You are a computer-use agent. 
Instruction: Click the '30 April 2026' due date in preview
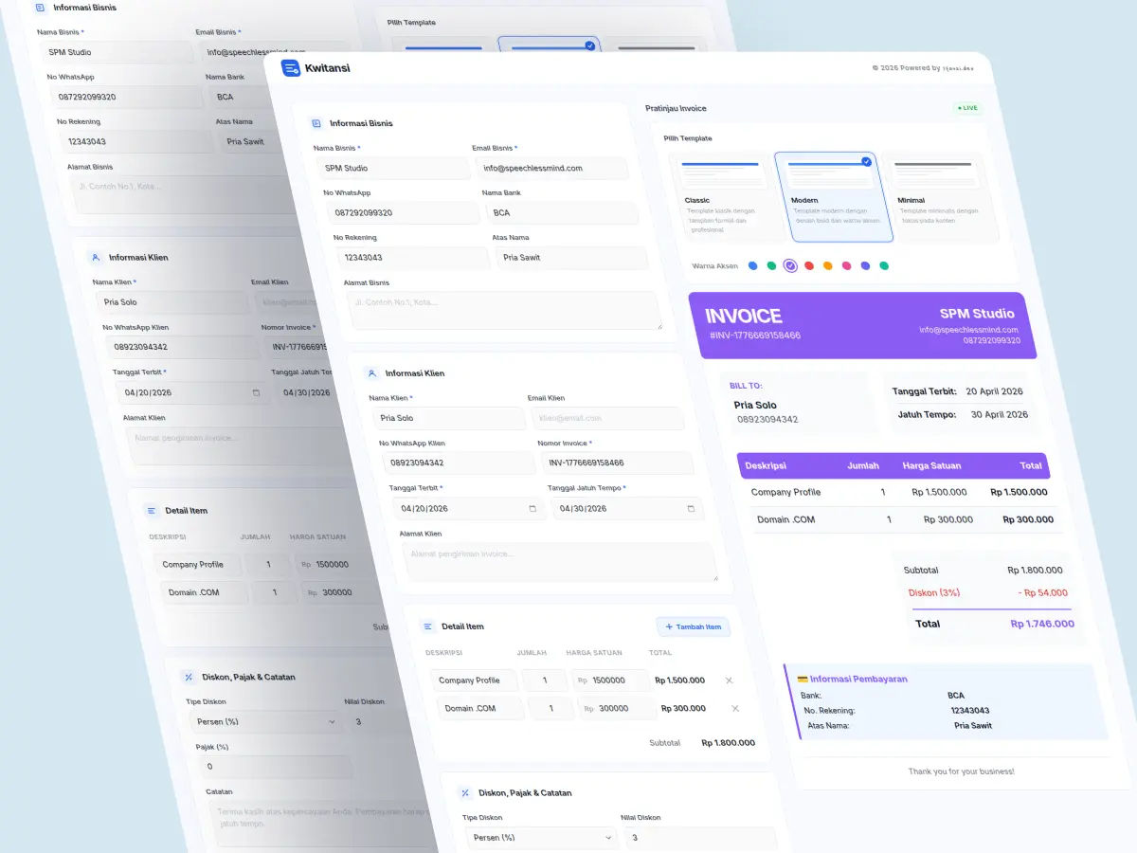1000,415
